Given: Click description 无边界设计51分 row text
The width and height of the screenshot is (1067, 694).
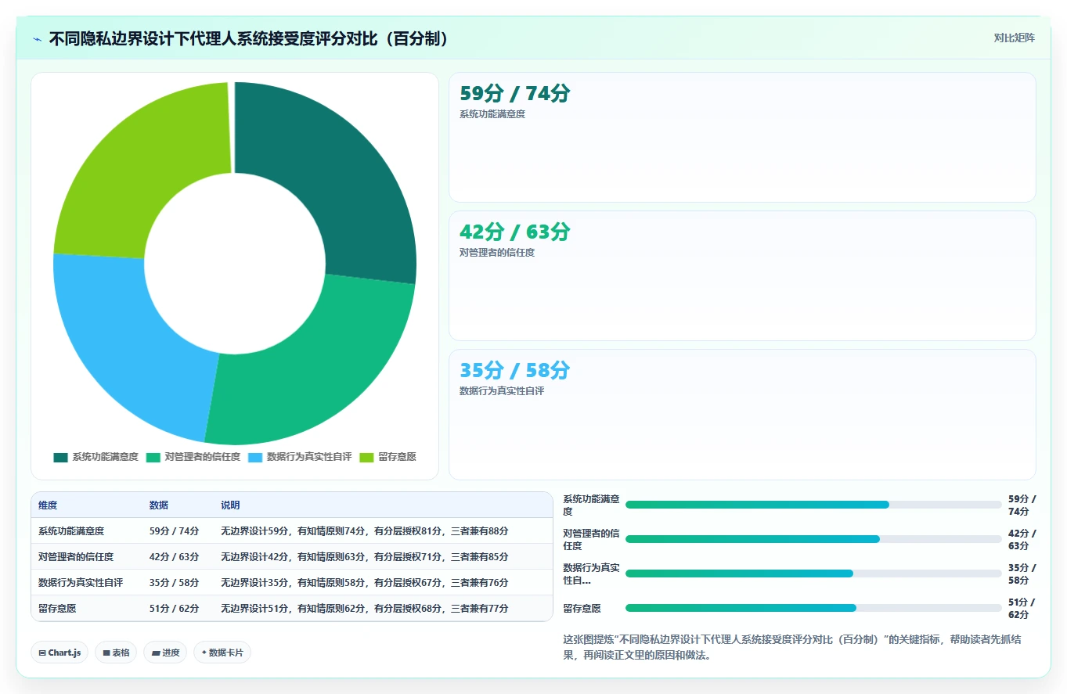Looking at the screenshot, I should pyautogui.click(x=365, y=609).
